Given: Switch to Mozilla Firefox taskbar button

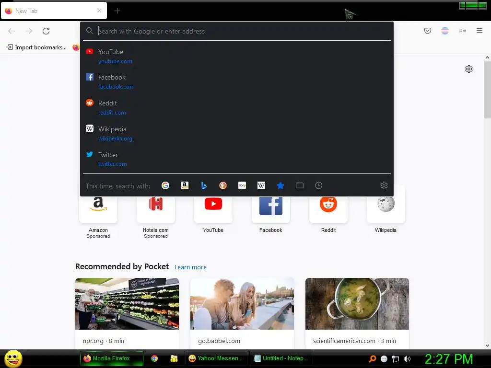Looking at the screenshot, I should tap(111, 358).
